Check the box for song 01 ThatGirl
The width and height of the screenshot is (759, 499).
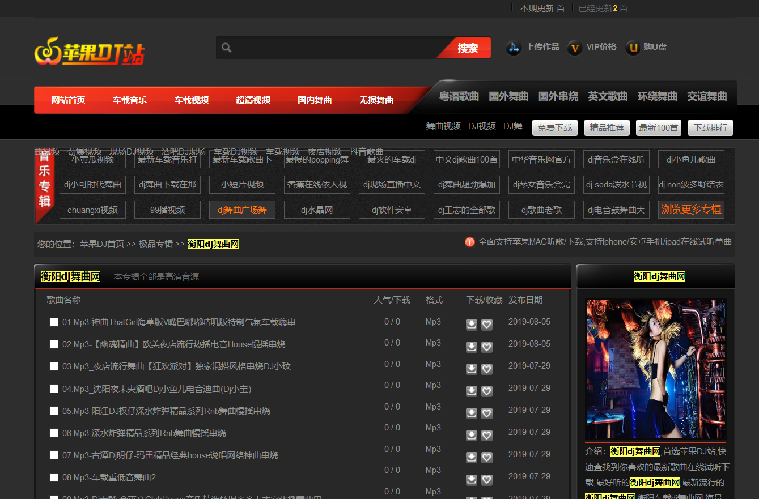(54, 322)
